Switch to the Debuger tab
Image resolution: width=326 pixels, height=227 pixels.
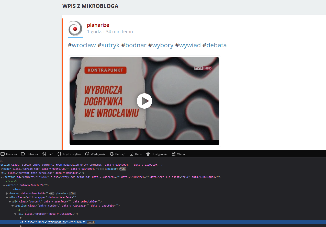tap(29, 154)
